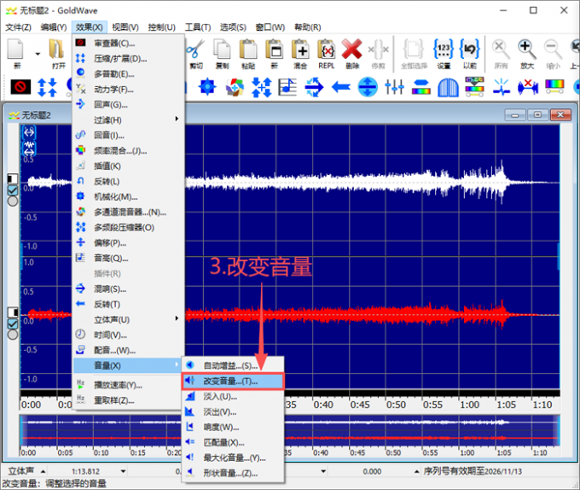Click the 123 set (设置) icon
This screenshot has width=580, height=490.
(x=444, y=50)
